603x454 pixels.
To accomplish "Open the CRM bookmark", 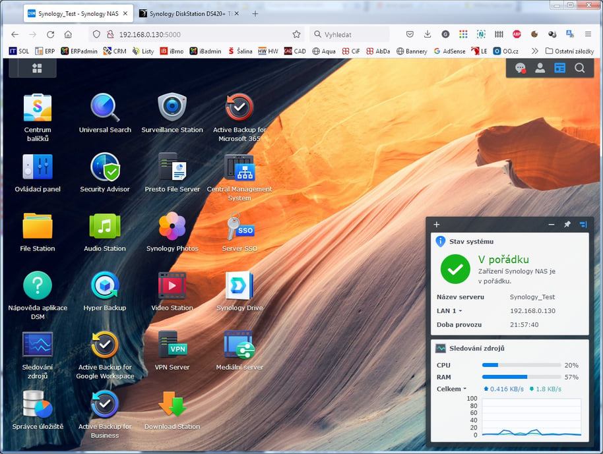I will (115, 51).
